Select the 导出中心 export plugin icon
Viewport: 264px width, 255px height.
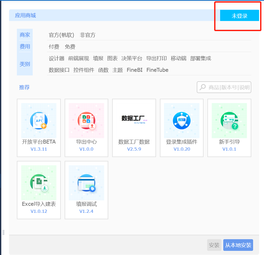[86, 121]
